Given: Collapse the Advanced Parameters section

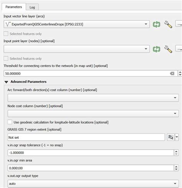Looking at the screenshot, I should pos(6,82).
